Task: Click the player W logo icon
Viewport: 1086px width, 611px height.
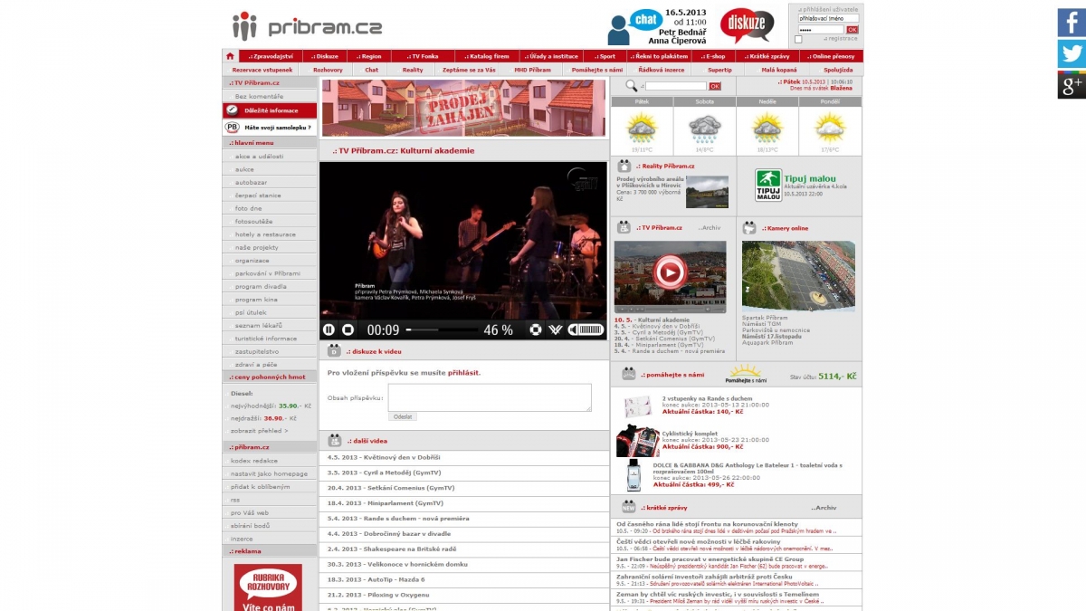Action: [556, 330]
